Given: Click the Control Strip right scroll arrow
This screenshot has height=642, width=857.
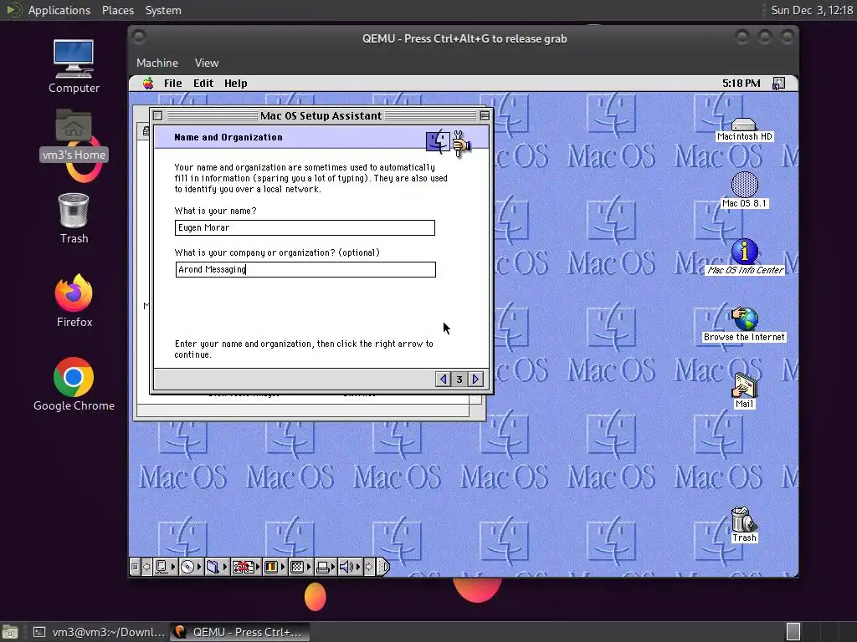Looking at the screenshot, I should pyautogui.click(x=369, y=567).
